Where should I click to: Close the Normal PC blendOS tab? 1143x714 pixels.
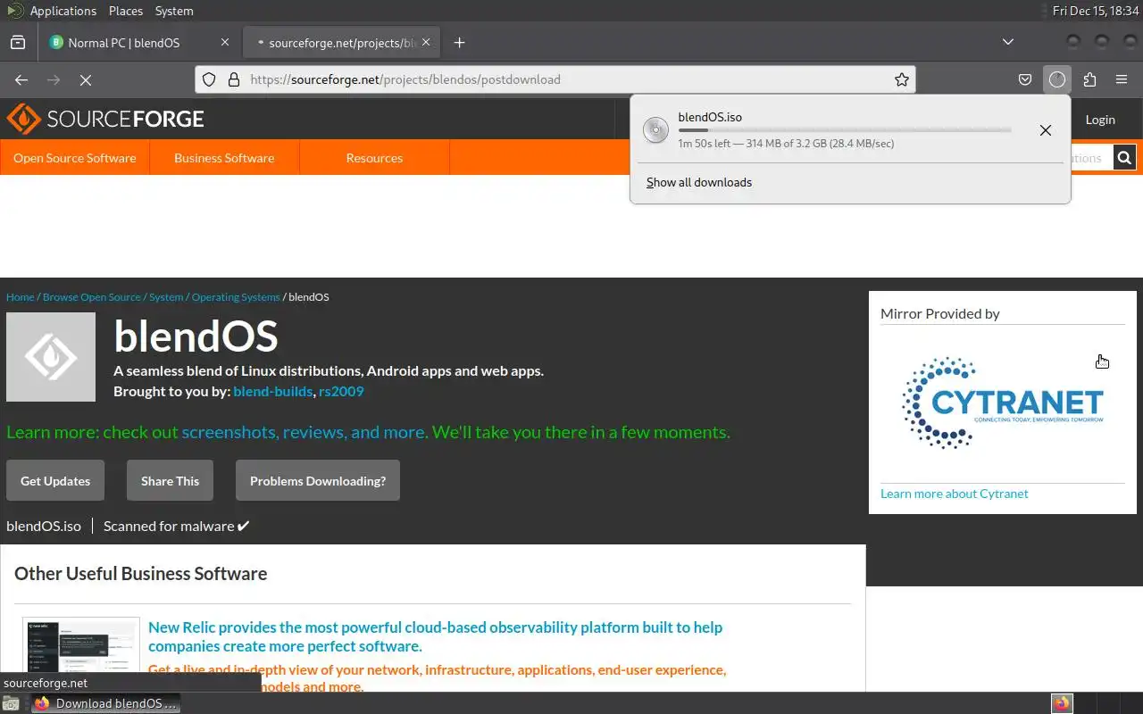pyautogui.click(x=225, y=42)
